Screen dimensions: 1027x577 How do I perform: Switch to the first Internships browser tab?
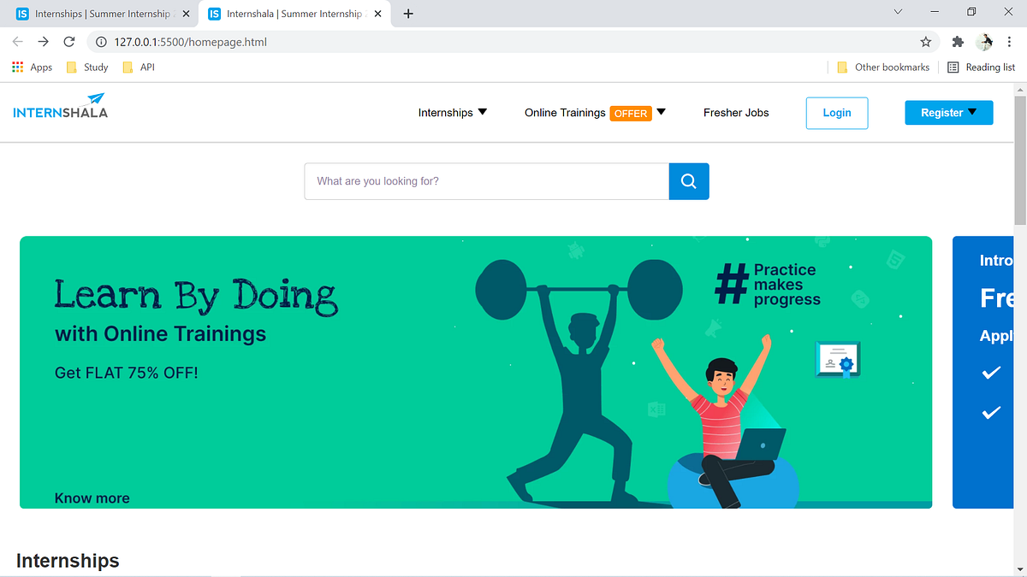(98, 13)
